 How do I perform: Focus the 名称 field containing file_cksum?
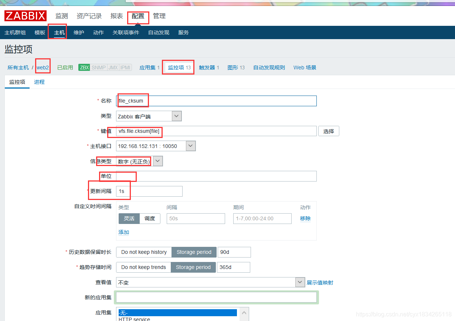coord(216,101)
